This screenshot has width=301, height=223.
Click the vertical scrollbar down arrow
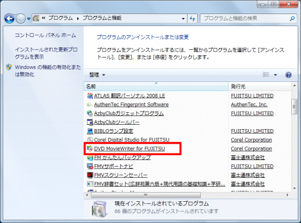click(294, 188)
